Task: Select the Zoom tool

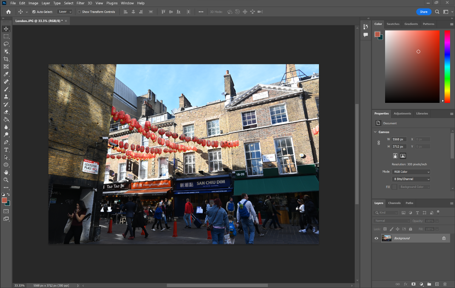Action: click(6, 180)
